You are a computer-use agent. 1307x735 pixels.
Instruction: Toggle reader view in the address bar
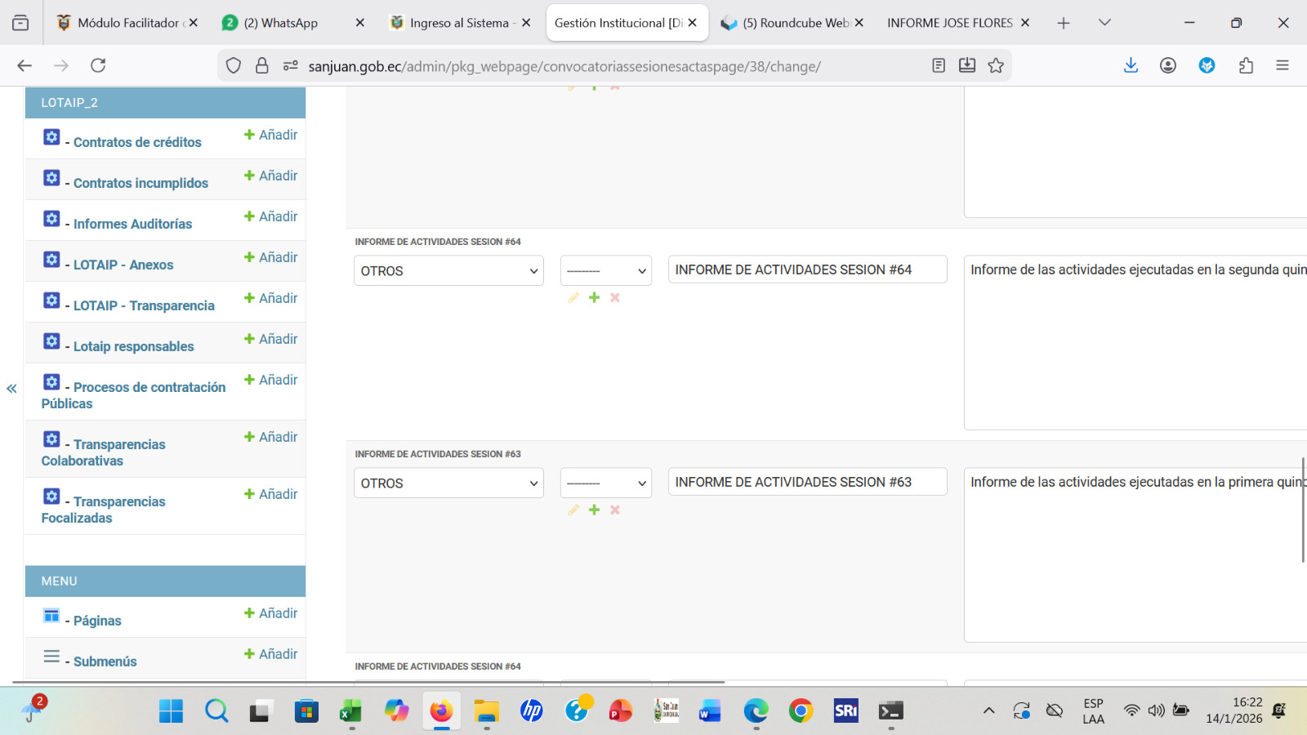[939, 66]
